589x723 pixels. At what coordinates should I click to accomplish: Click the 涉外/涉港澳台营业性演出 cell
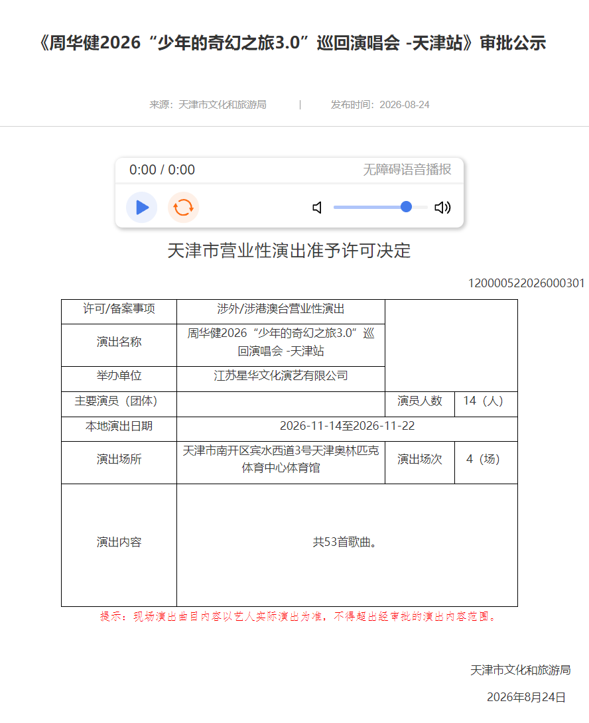coord(281,312)
